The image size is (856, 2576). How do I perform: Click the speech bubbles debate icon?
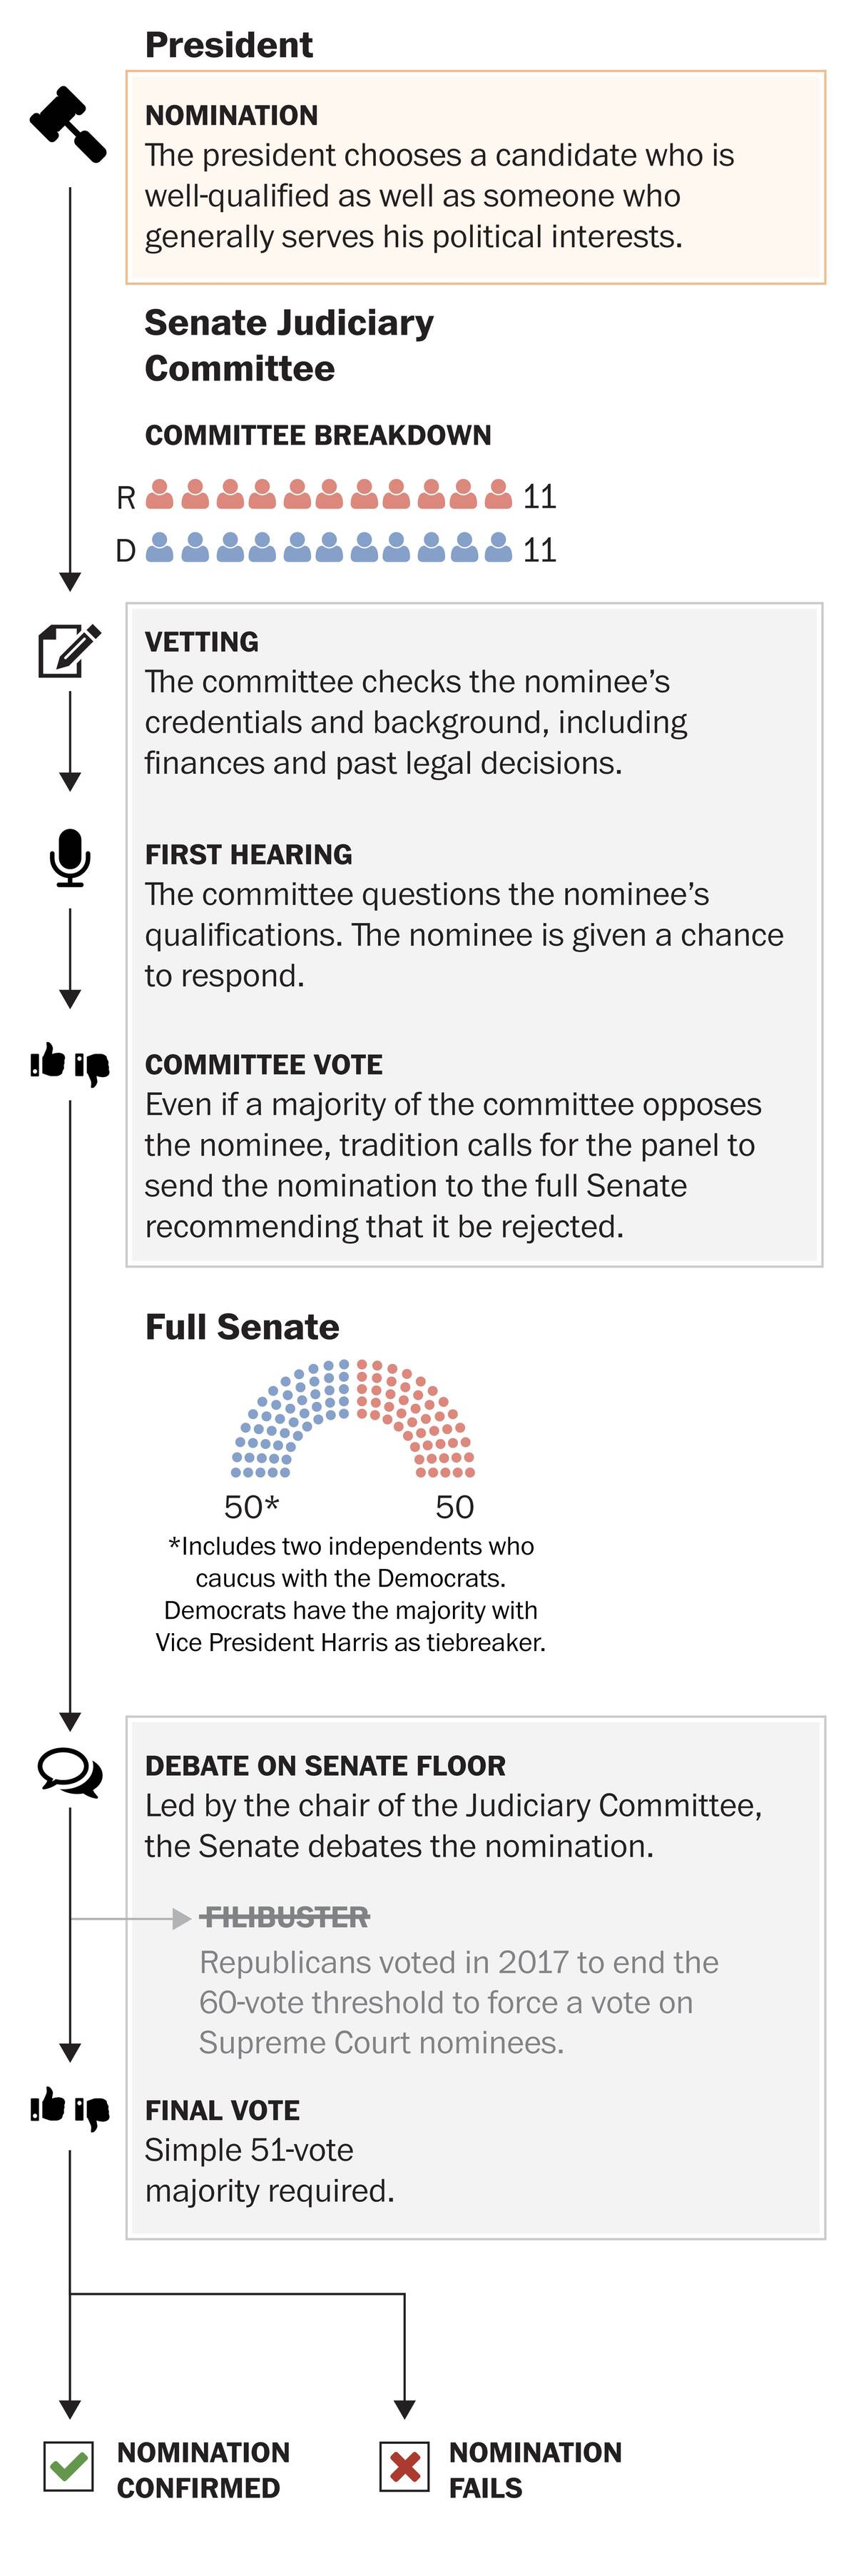(x=70, y=1772)
